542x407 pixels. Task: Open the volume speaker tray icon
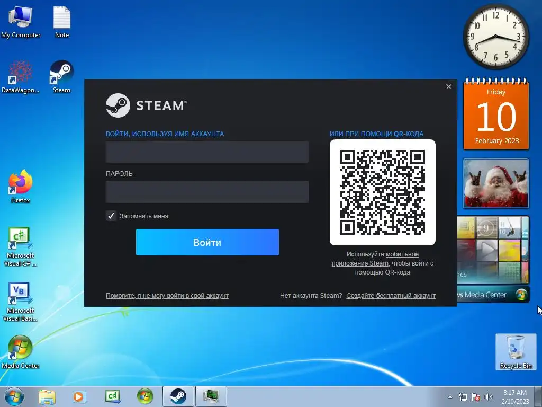489,397
